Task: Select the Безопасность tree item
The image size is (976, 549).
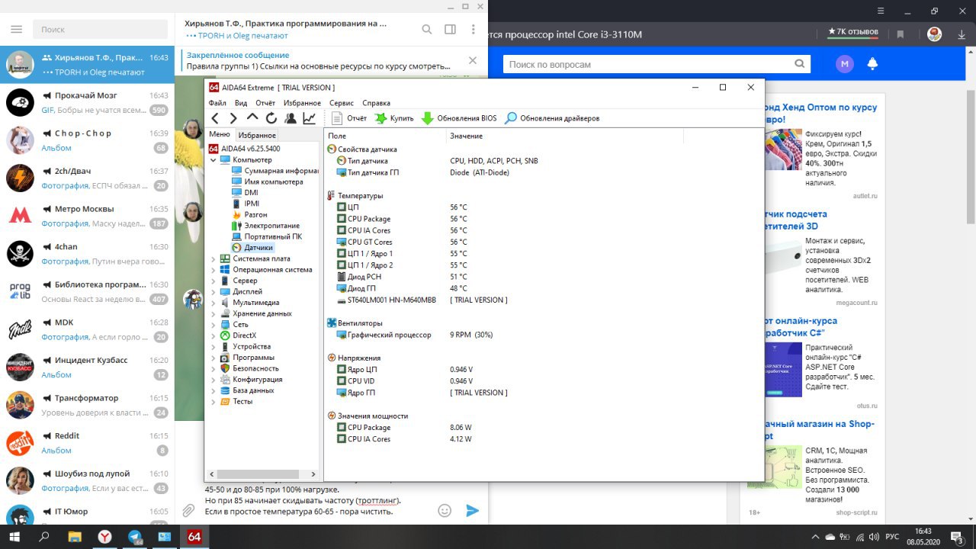Action: click(x=249, y=368)
